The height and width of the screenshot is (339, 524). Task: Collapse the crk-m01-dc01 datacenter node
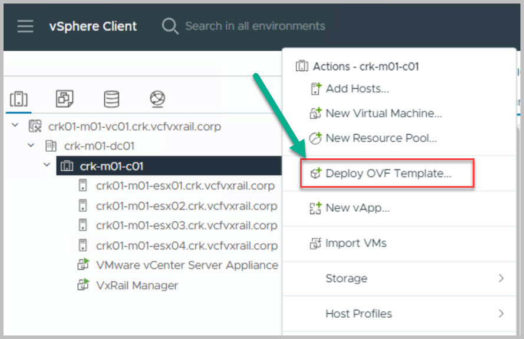pos(31,146)
